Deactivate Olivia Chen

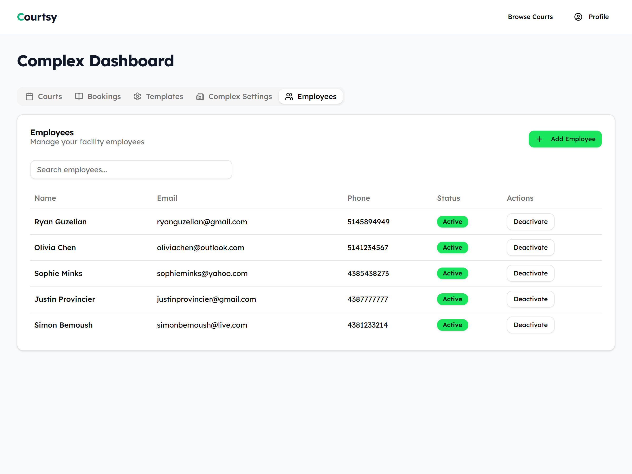click(531, 248)
